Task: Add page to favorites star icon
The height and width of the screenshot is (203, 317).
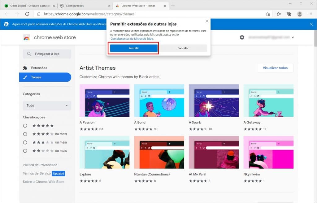Action: [x=268, y=14]
